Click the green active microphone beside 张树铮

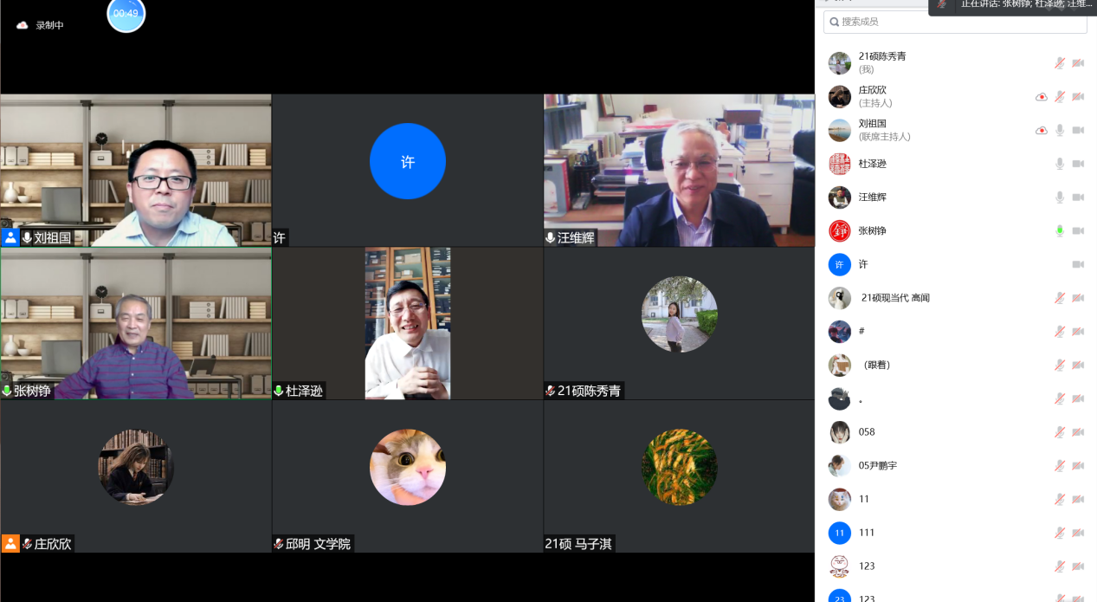[1059, 231]
